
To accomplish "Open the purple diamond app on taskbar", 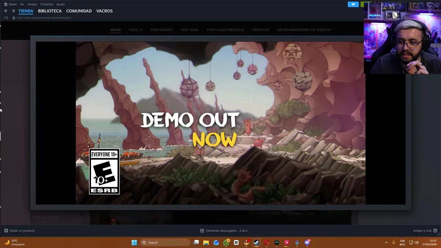I will (x=297, y=242).
